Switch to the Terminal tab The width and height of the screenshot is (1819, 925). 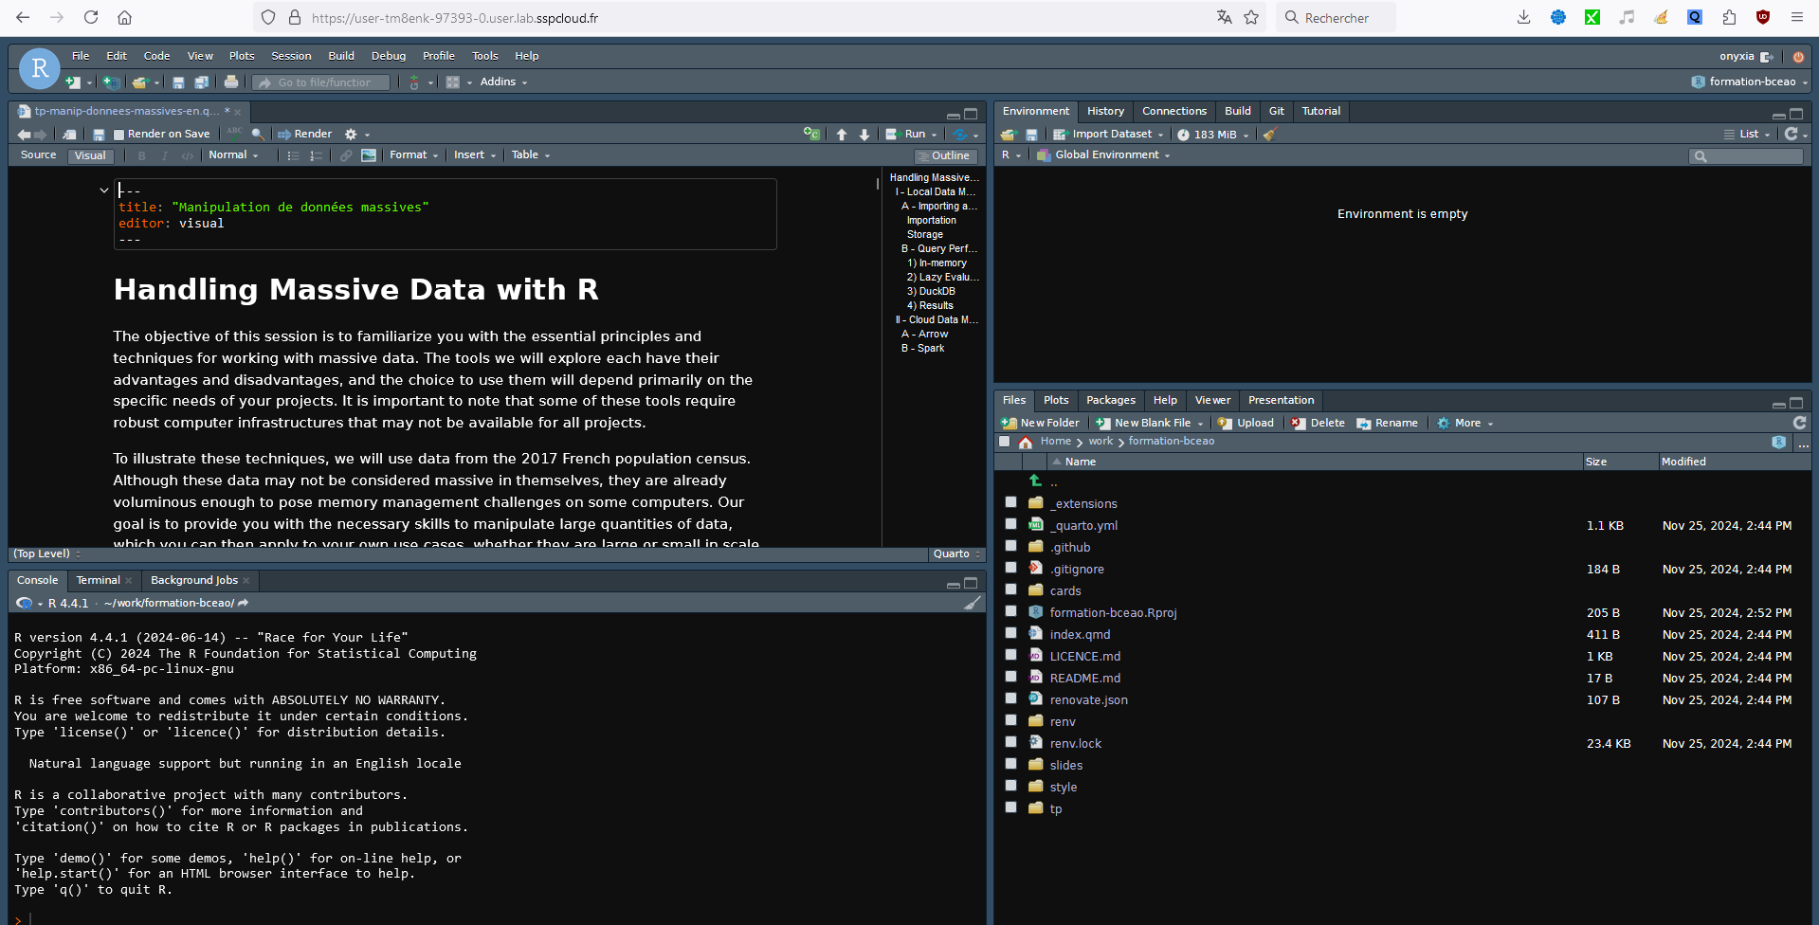click(98, 580)
